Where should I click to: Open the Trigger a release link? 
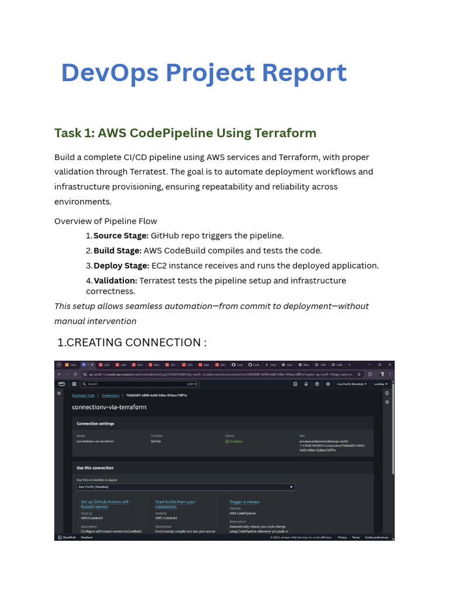pyautogui.click(x=244, y=502)
